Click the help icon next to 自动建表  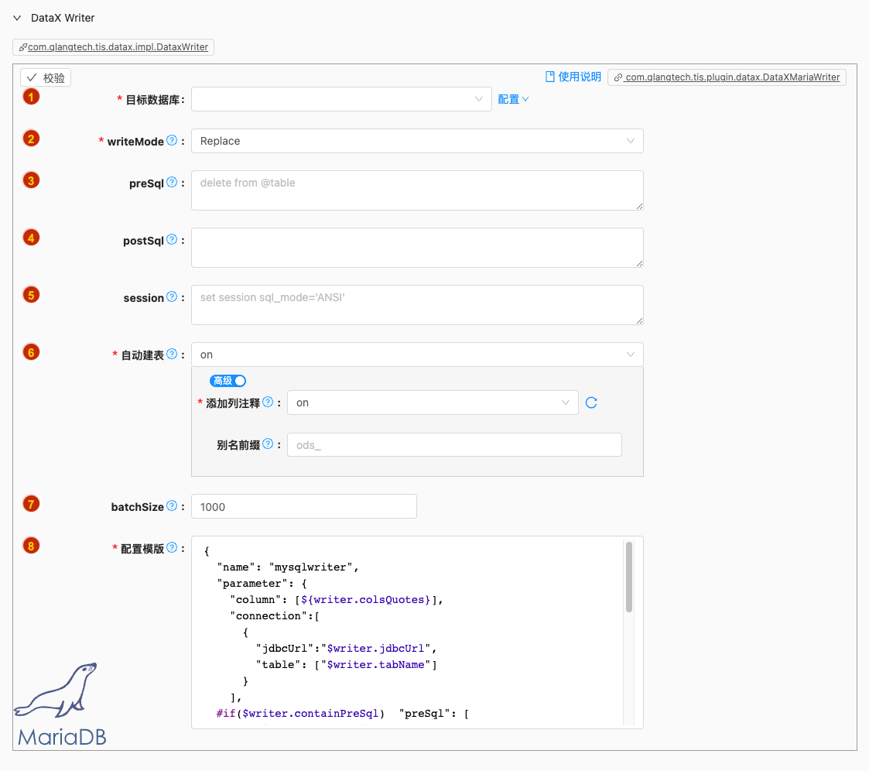click(172, 355)
